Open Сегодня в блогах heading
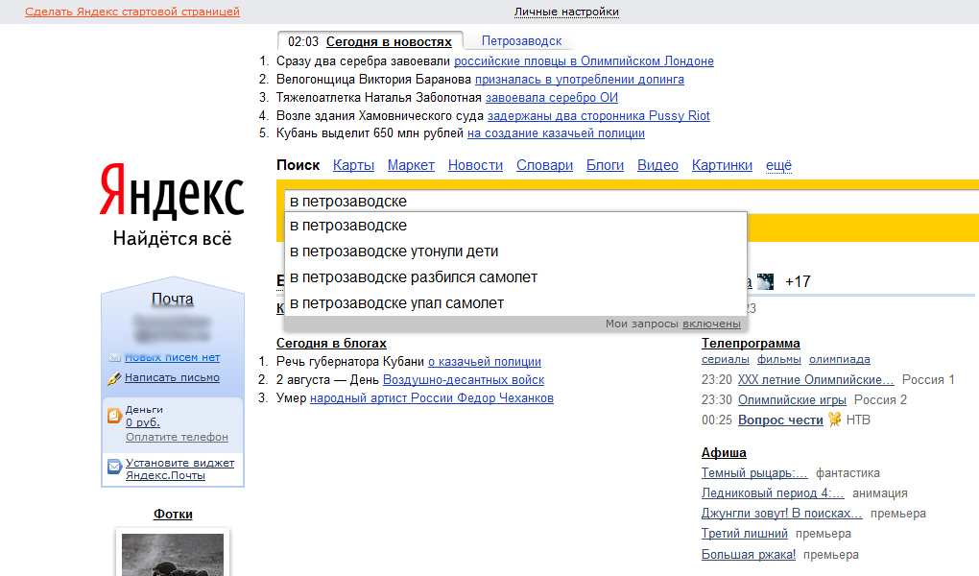The height and width of the screenshot is (576, 979). coord(331,343)
